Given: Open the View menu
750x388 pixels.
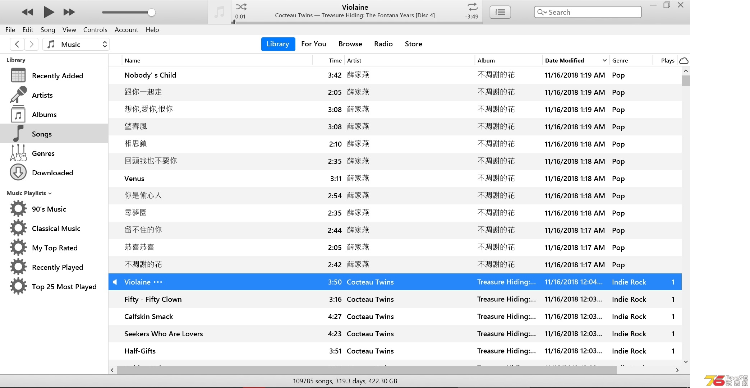Looking at the screenshot, I should (69, 30).
